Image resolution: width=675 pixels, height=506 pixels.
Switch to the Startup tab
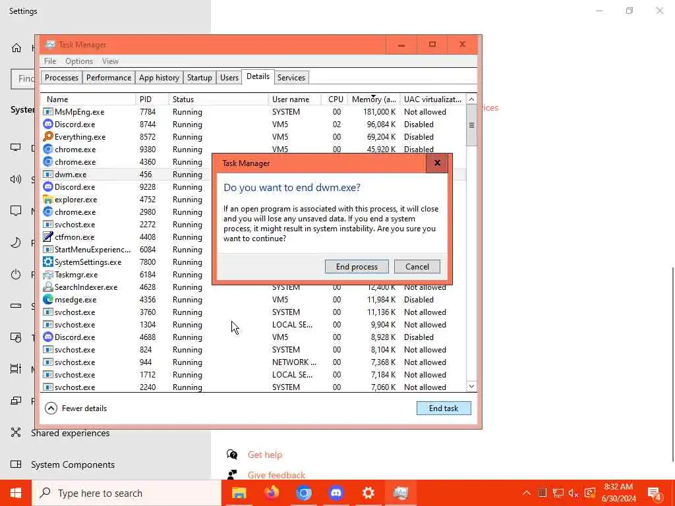199,78
